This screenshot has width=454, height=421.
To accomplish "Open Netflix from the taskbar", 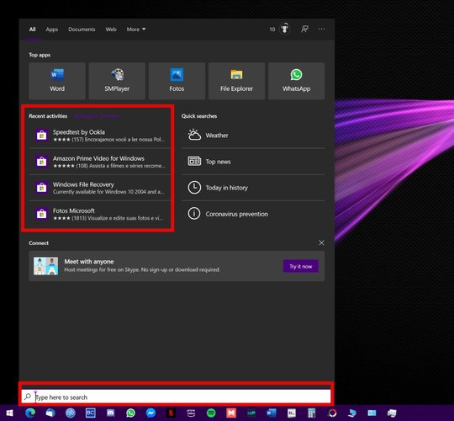I will point(171,413).
